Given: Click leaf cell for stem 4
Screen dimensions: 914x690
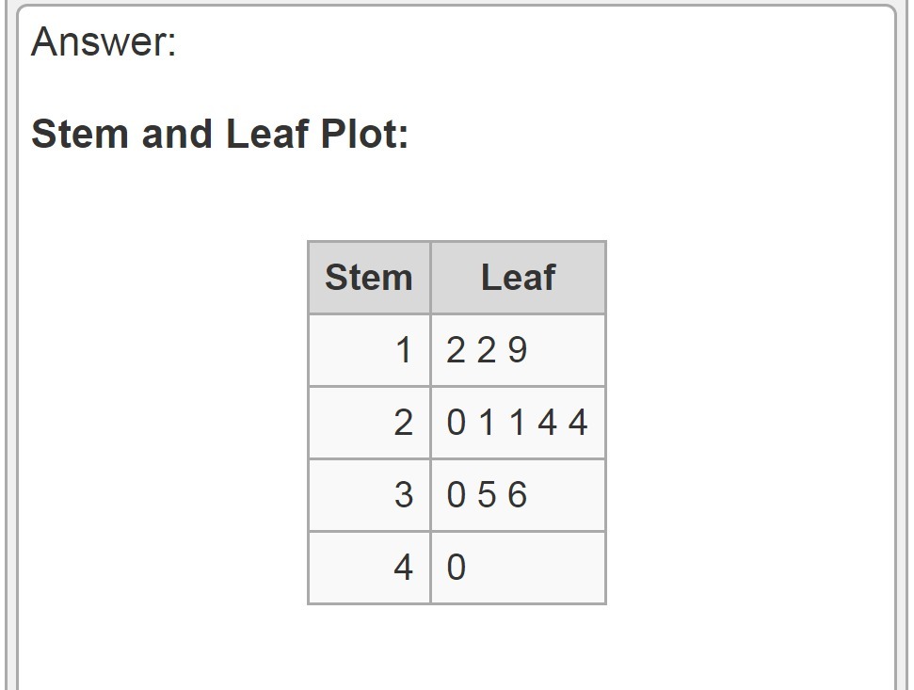Looking at the screenshot, I should (x=519, y=567).
